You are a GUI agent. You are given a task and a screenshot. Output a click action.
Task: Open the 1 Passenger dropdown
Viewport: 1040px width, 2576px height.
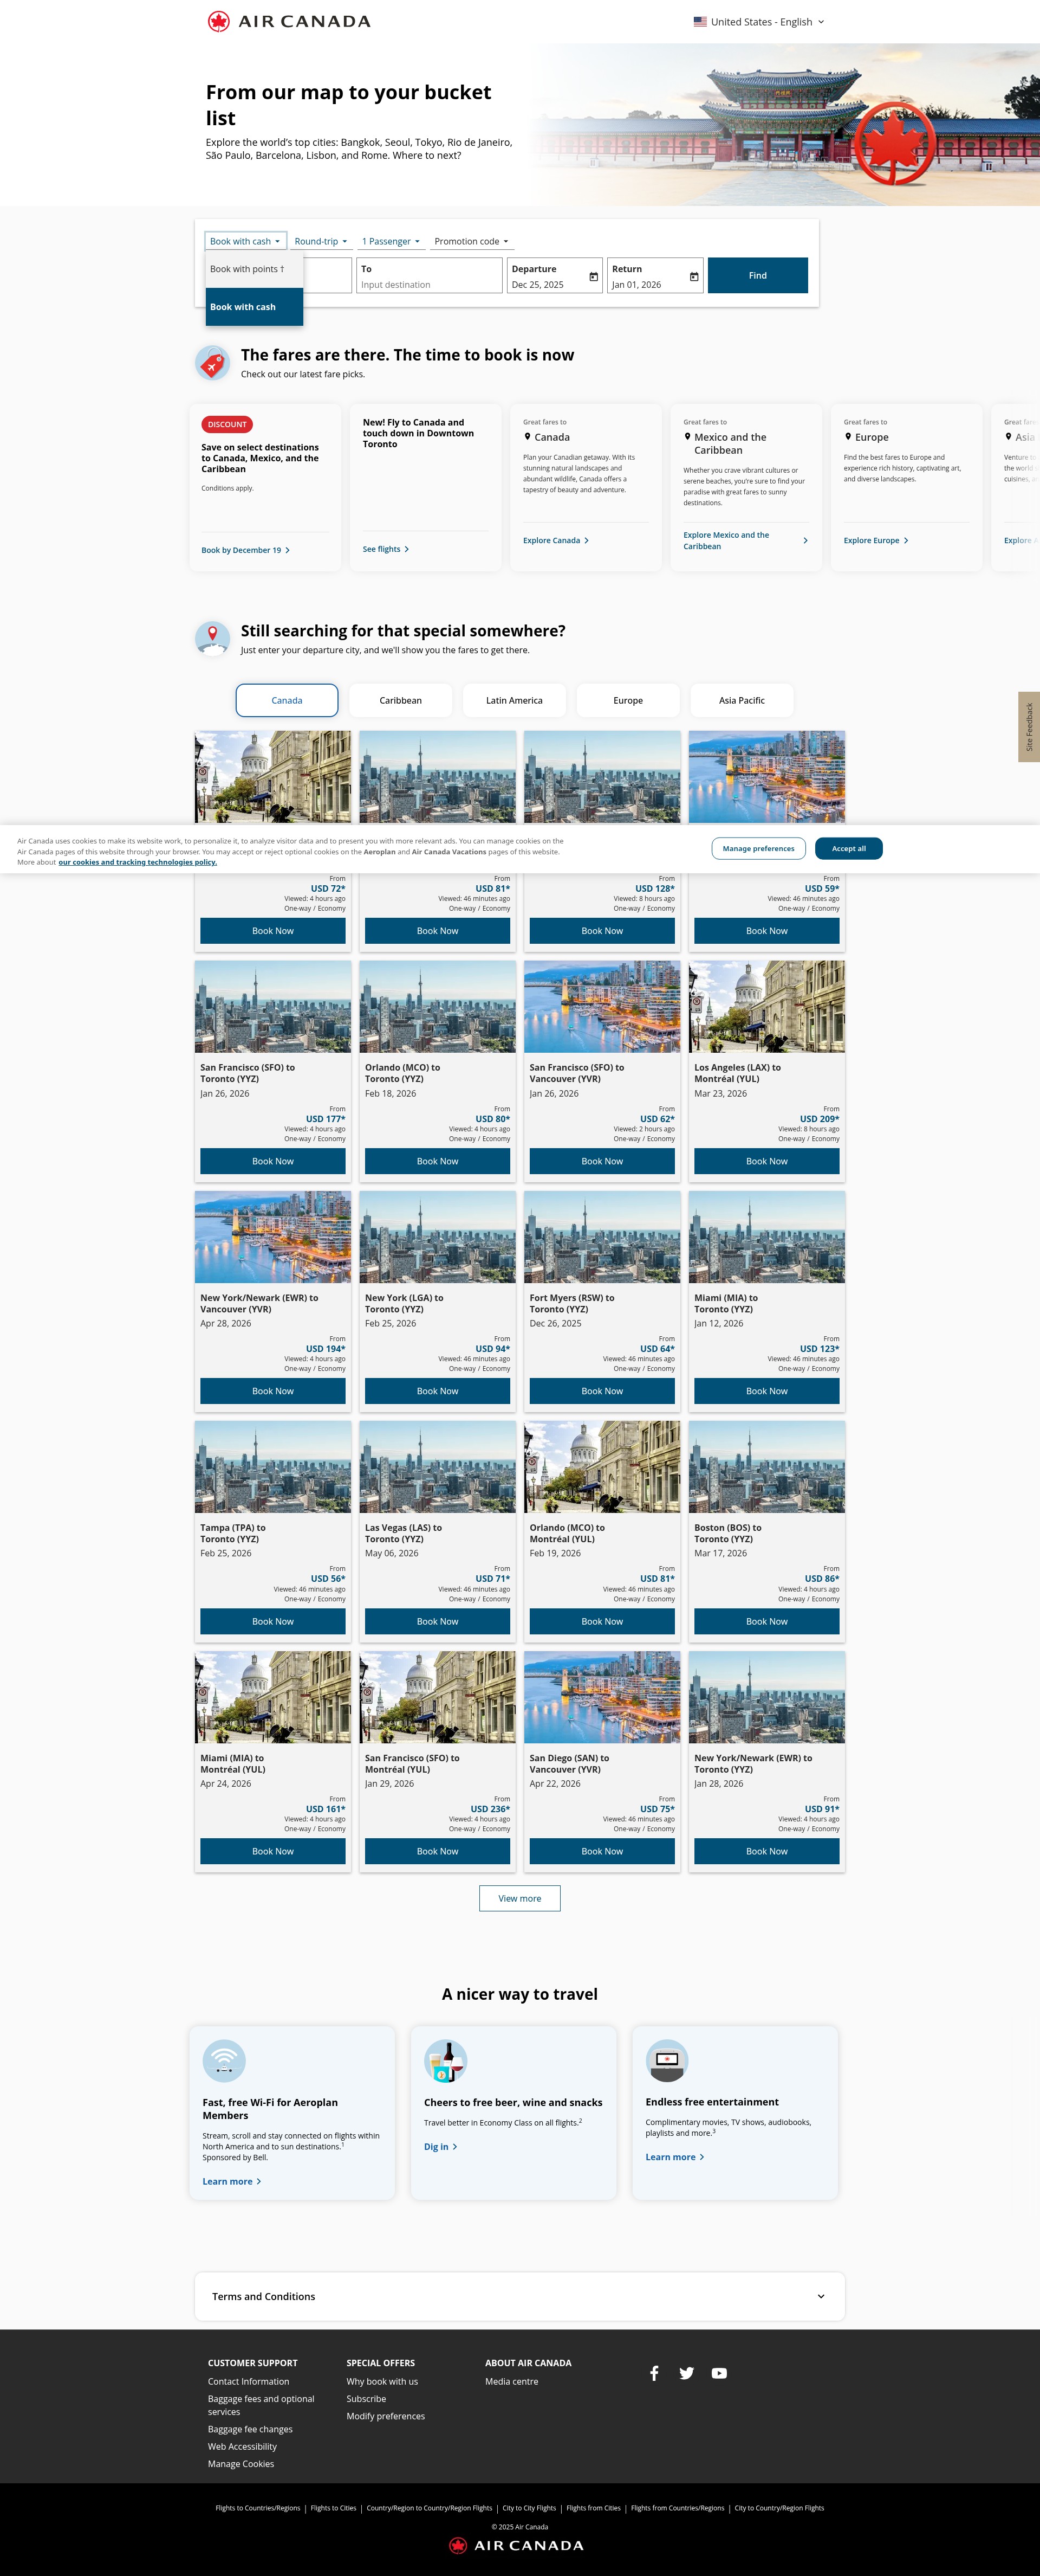(x=391, y=241)
